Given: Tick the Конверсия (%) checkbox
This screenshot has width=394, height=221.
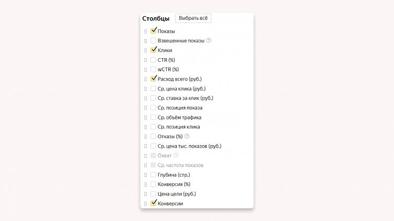Looking at the screenshot, I should click(x=153, y=184).
